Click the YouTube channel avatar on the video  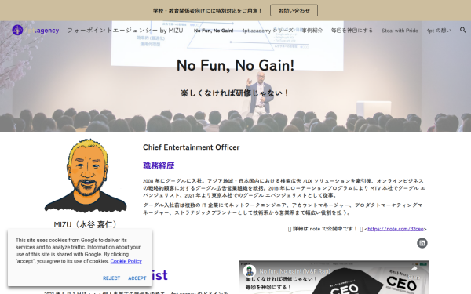point(250,271)
